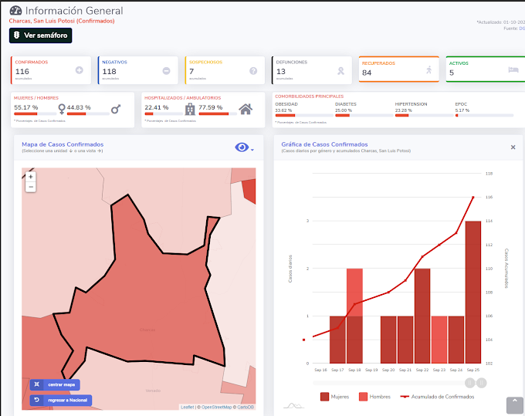This screenshot has height=416, width=525.
Task: Click the Activos value 5
Action: (x=452, y=73)
